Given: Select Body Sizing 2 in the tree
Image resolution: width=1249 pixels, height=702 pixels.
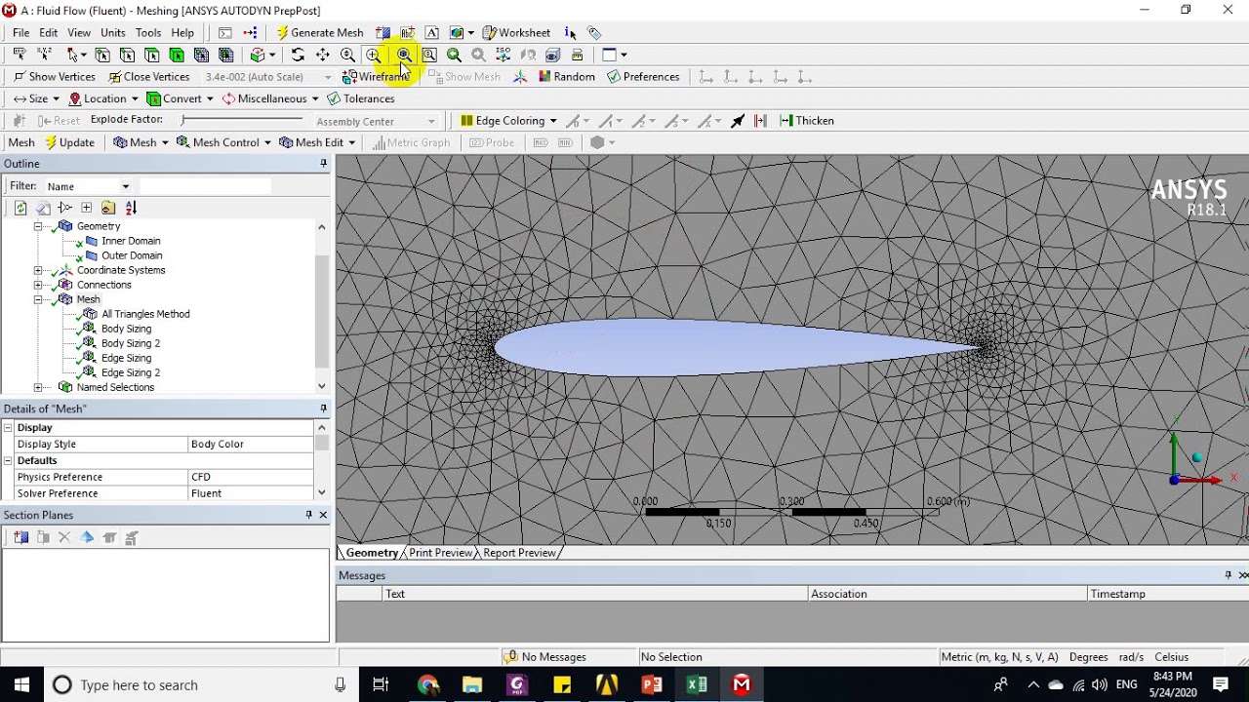Looking at the screenshot, I should pos(131,343).
